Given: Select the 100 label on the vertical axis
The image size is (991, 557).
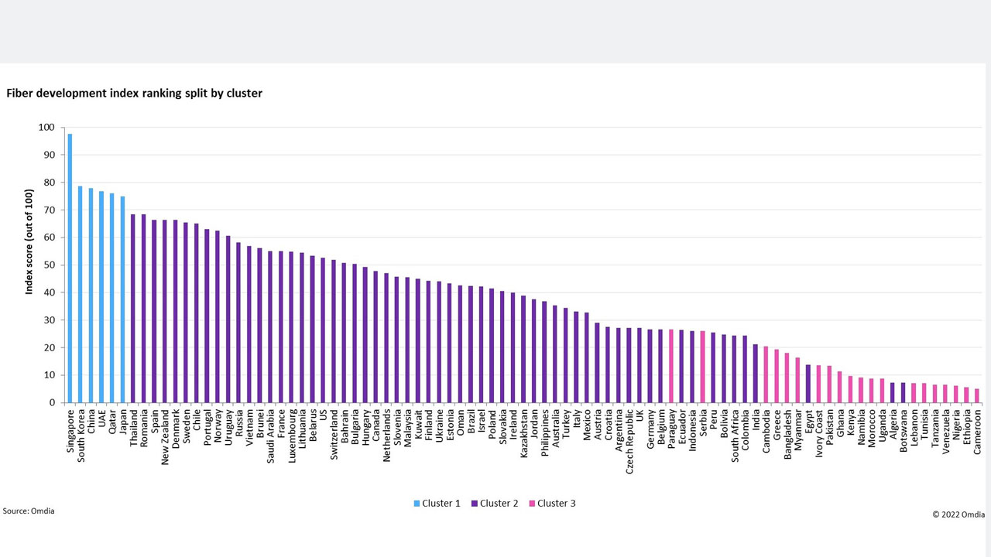Looking at the screenshot, I should 46,127.
